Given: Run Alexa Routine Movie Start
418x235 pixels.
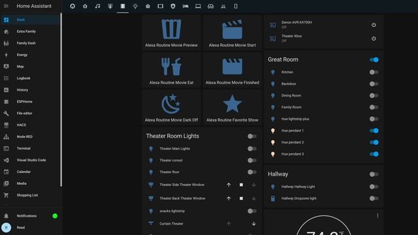Looking at the screenshot, I should click(x=233, y=33).
